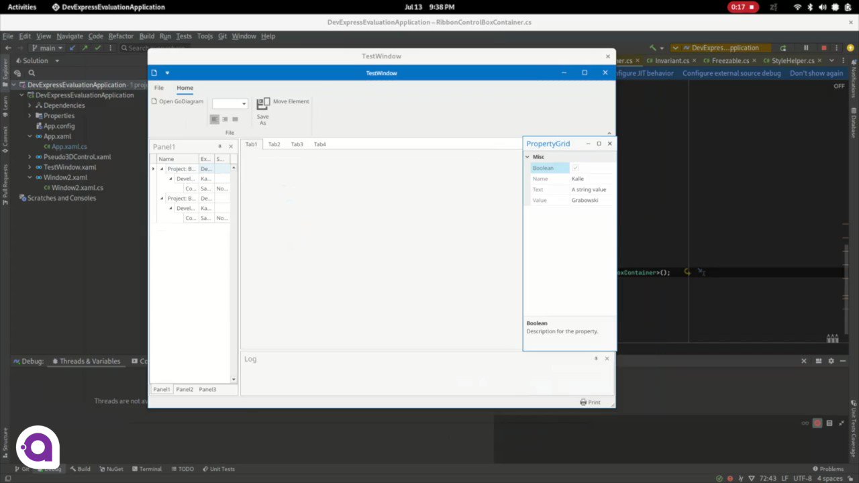This screenshot has height=483, width=859.
Task: Click the NuGet tool window icon
Action: click(111, 469)
